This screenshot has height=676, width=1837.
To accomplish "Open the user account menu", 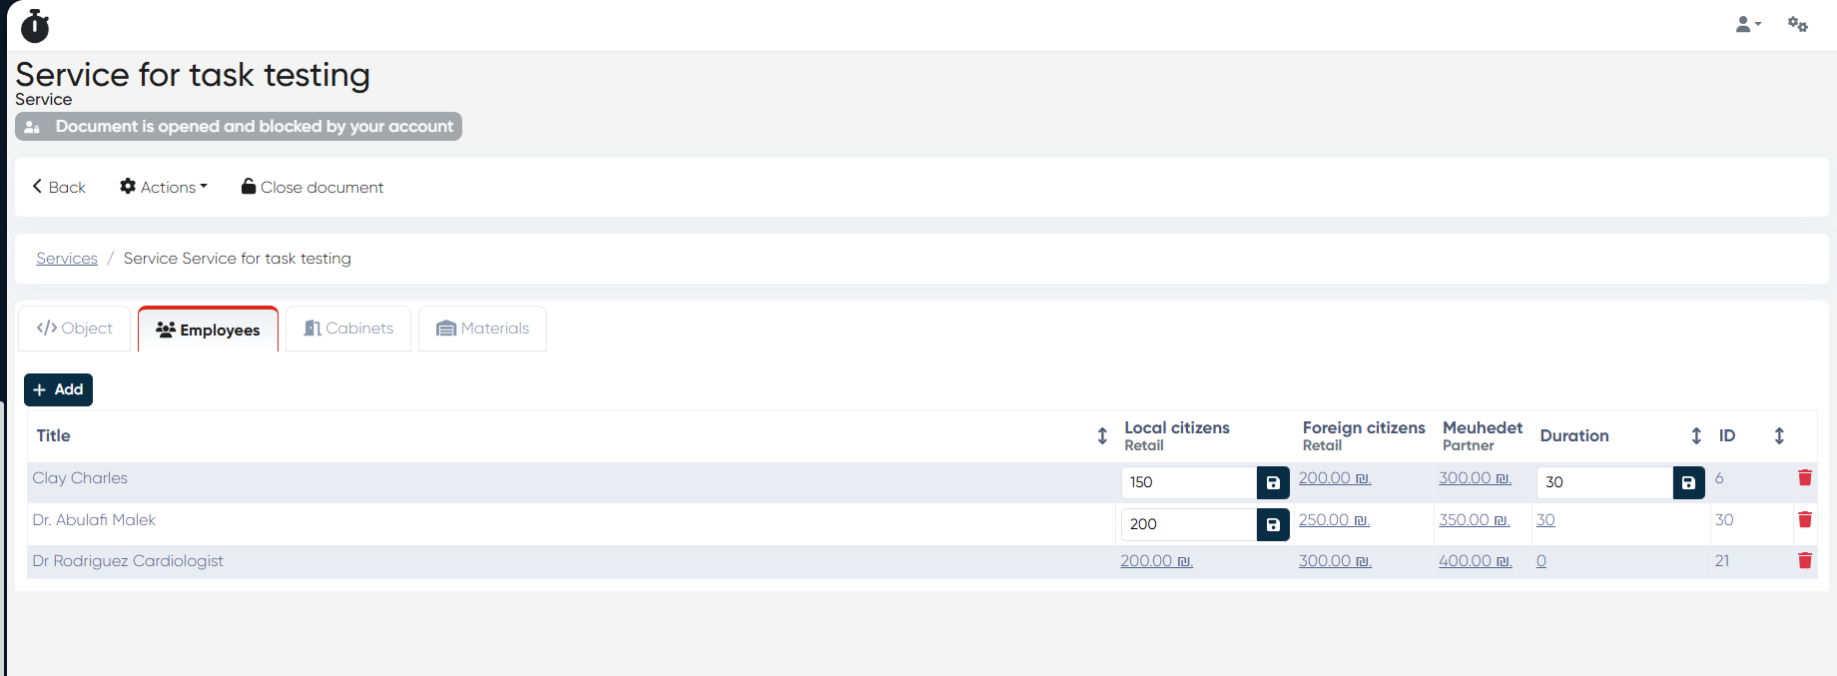I will pyautogui.click(x=1747, y=25).
